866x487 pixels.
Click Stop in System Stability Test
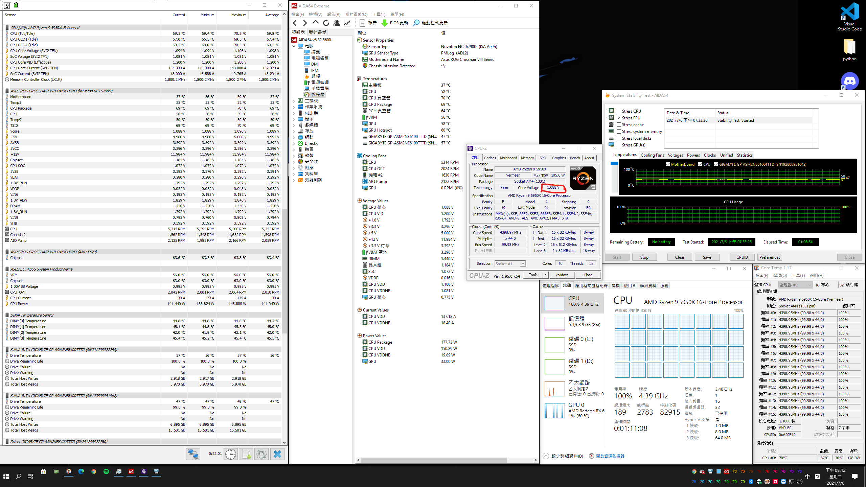pos(644,257)
